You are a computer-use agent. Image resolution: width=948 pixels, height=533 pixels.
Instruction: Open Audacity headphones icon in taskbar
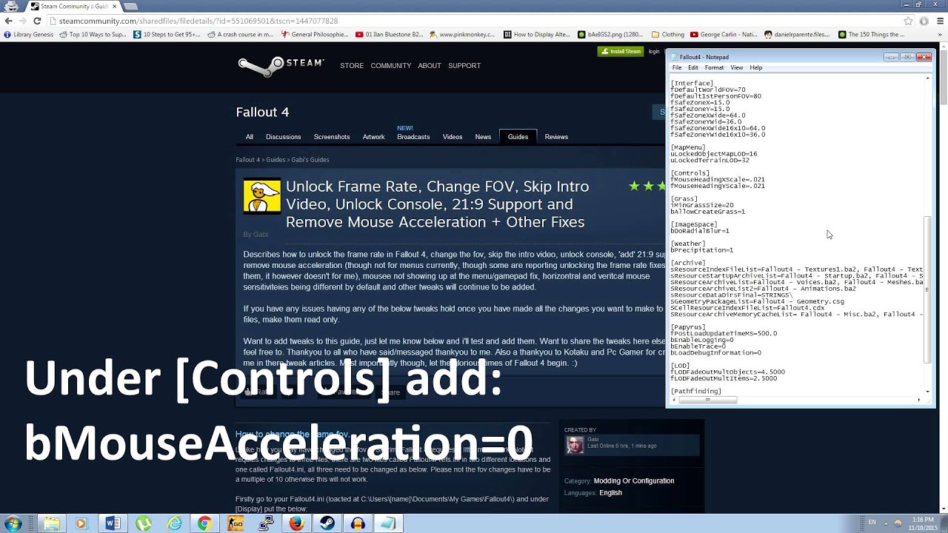[x=358, y=523]
